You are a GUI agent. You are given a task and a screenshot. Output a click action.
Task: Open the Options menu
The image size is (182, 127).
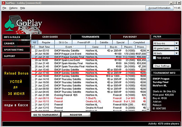pos(13,8)
